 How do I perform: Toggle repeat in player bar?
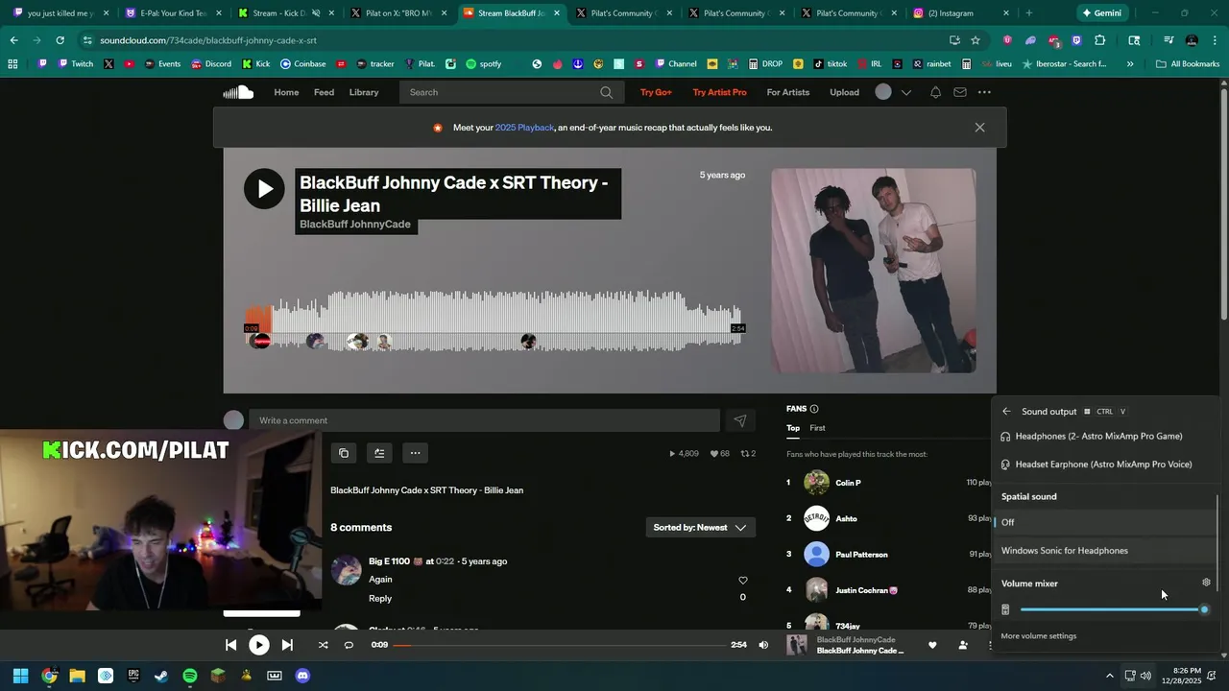349,645
